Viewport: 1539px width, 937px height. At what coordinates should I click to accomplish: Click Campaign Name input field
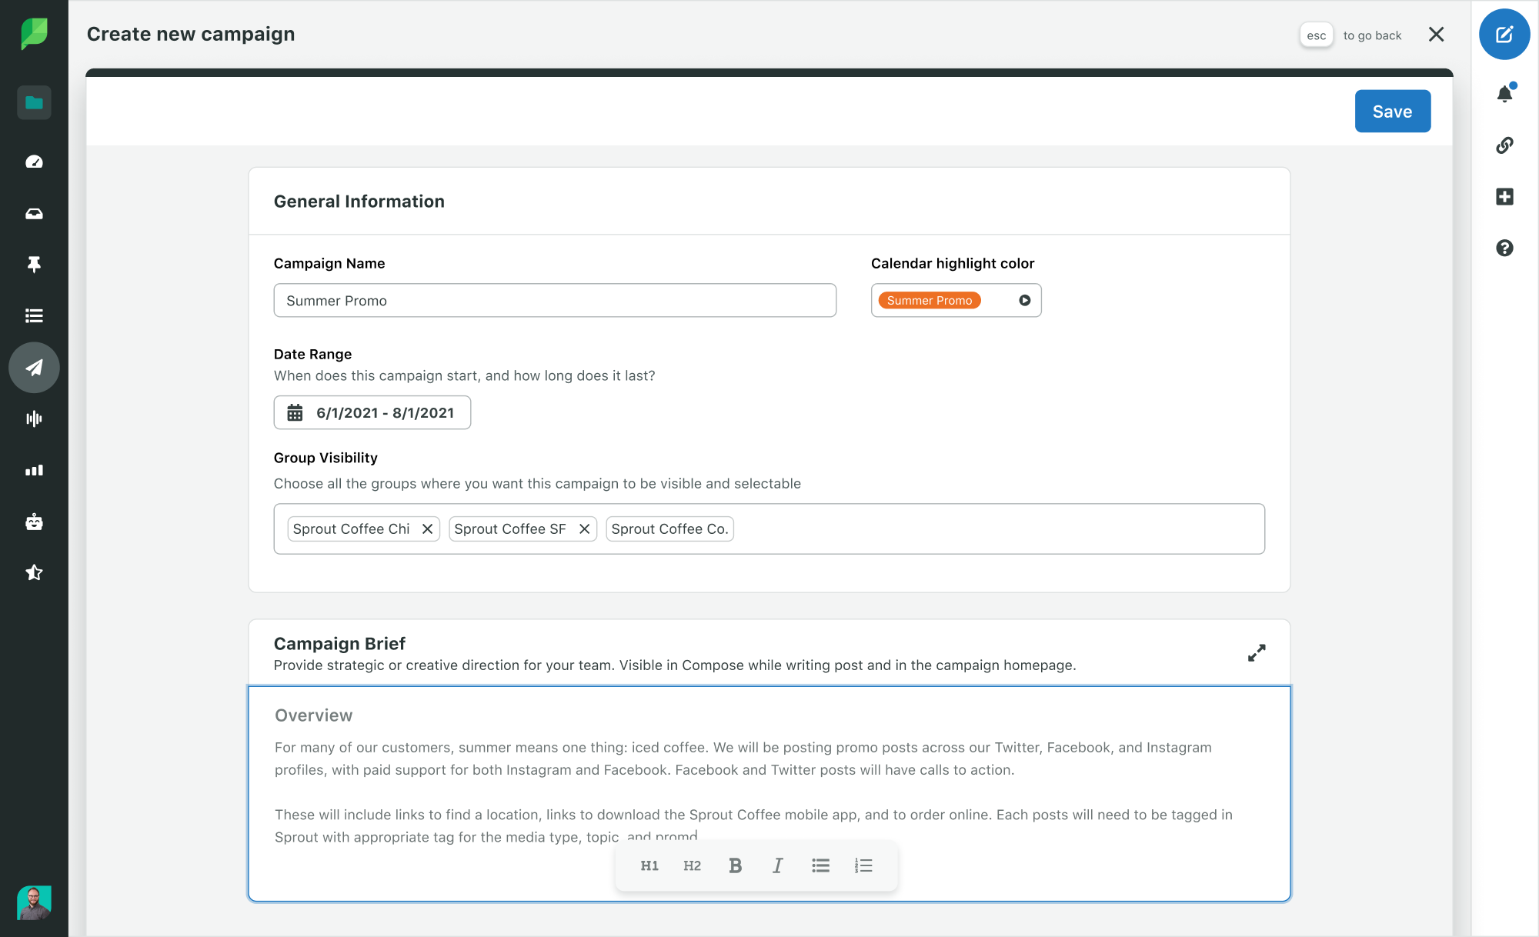[x=554, y=300]
